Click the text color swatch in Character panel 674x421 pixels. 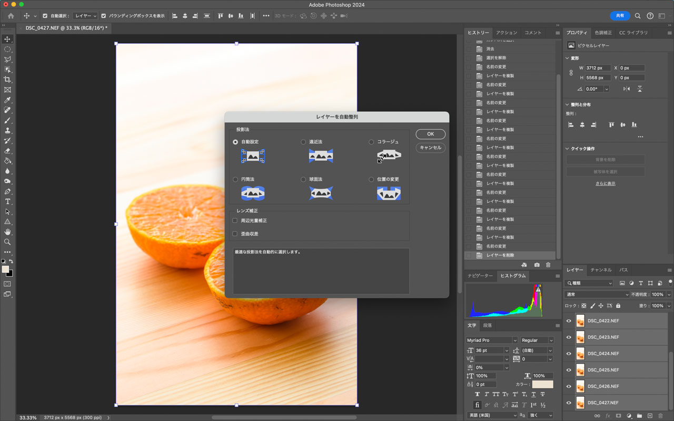(542, 385)
